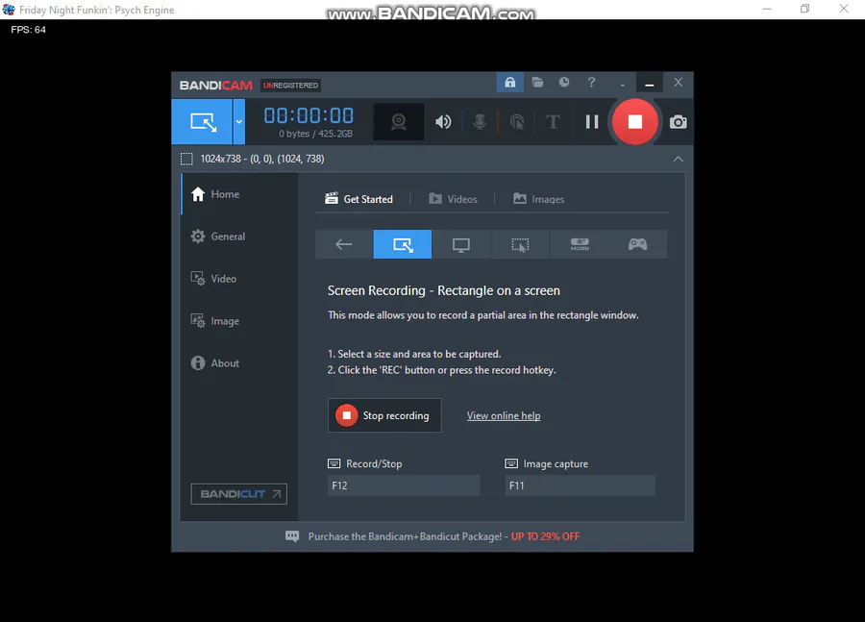Toggle the microphone icon
The height and width of the screenshot is (622, 865).
480,121
